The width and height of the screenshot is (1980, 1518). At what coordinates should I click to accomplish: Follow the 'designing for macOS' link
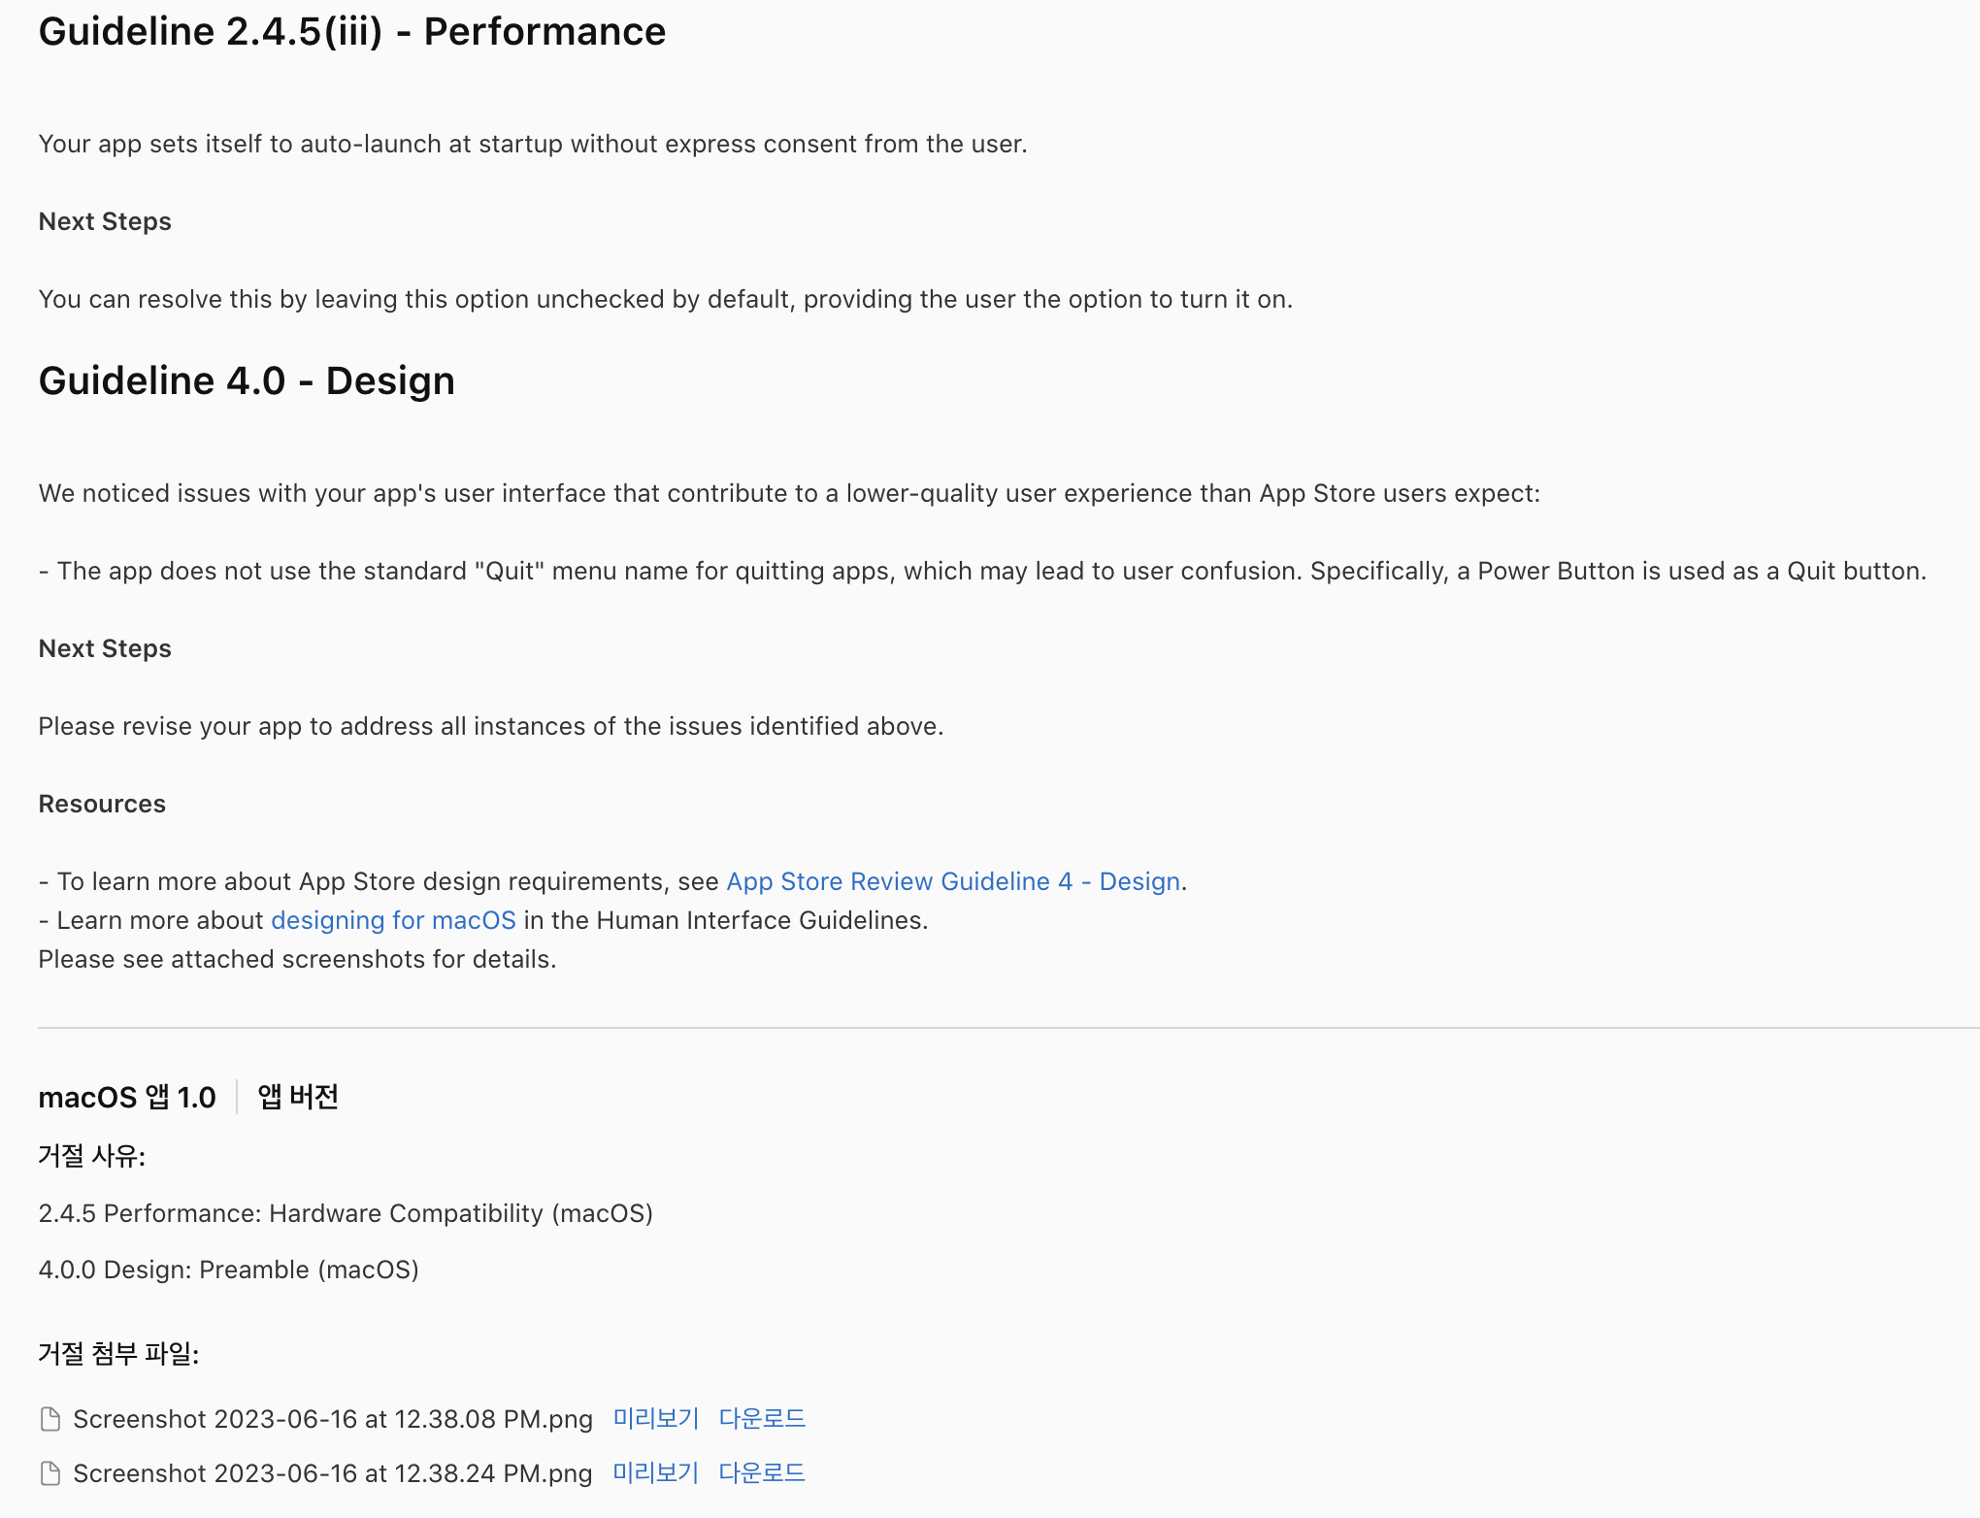pyautogui.click(x=393, y=920)
